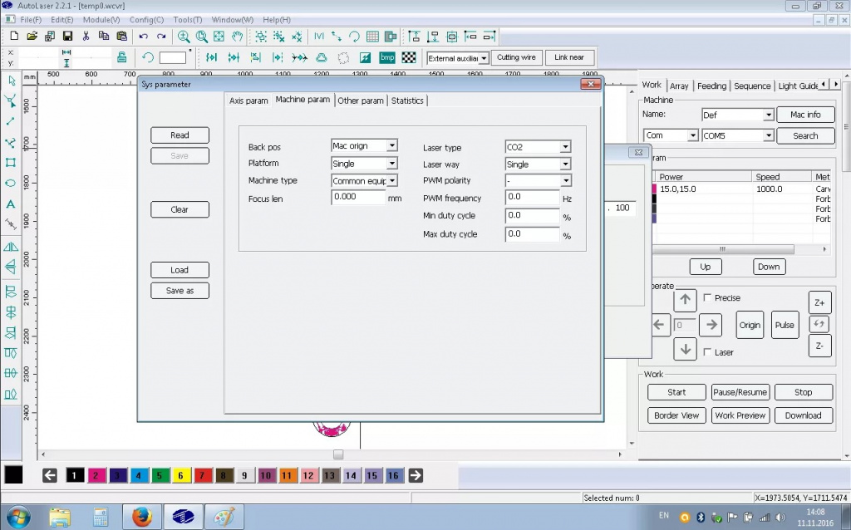Select the arrow pointer tool
Screen dimensions: 851x530
11,81
